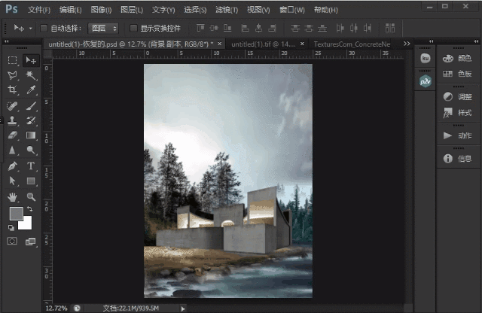Open the 动作 panel
The height and width of the screenshot is (313, 482).
[457, 135]
